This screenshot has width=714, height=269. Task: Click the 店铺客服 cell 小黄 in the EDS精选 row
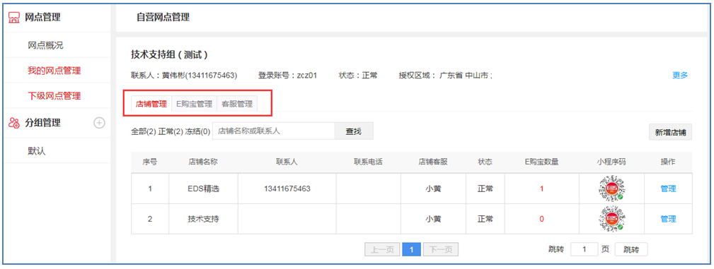(433, 189)
